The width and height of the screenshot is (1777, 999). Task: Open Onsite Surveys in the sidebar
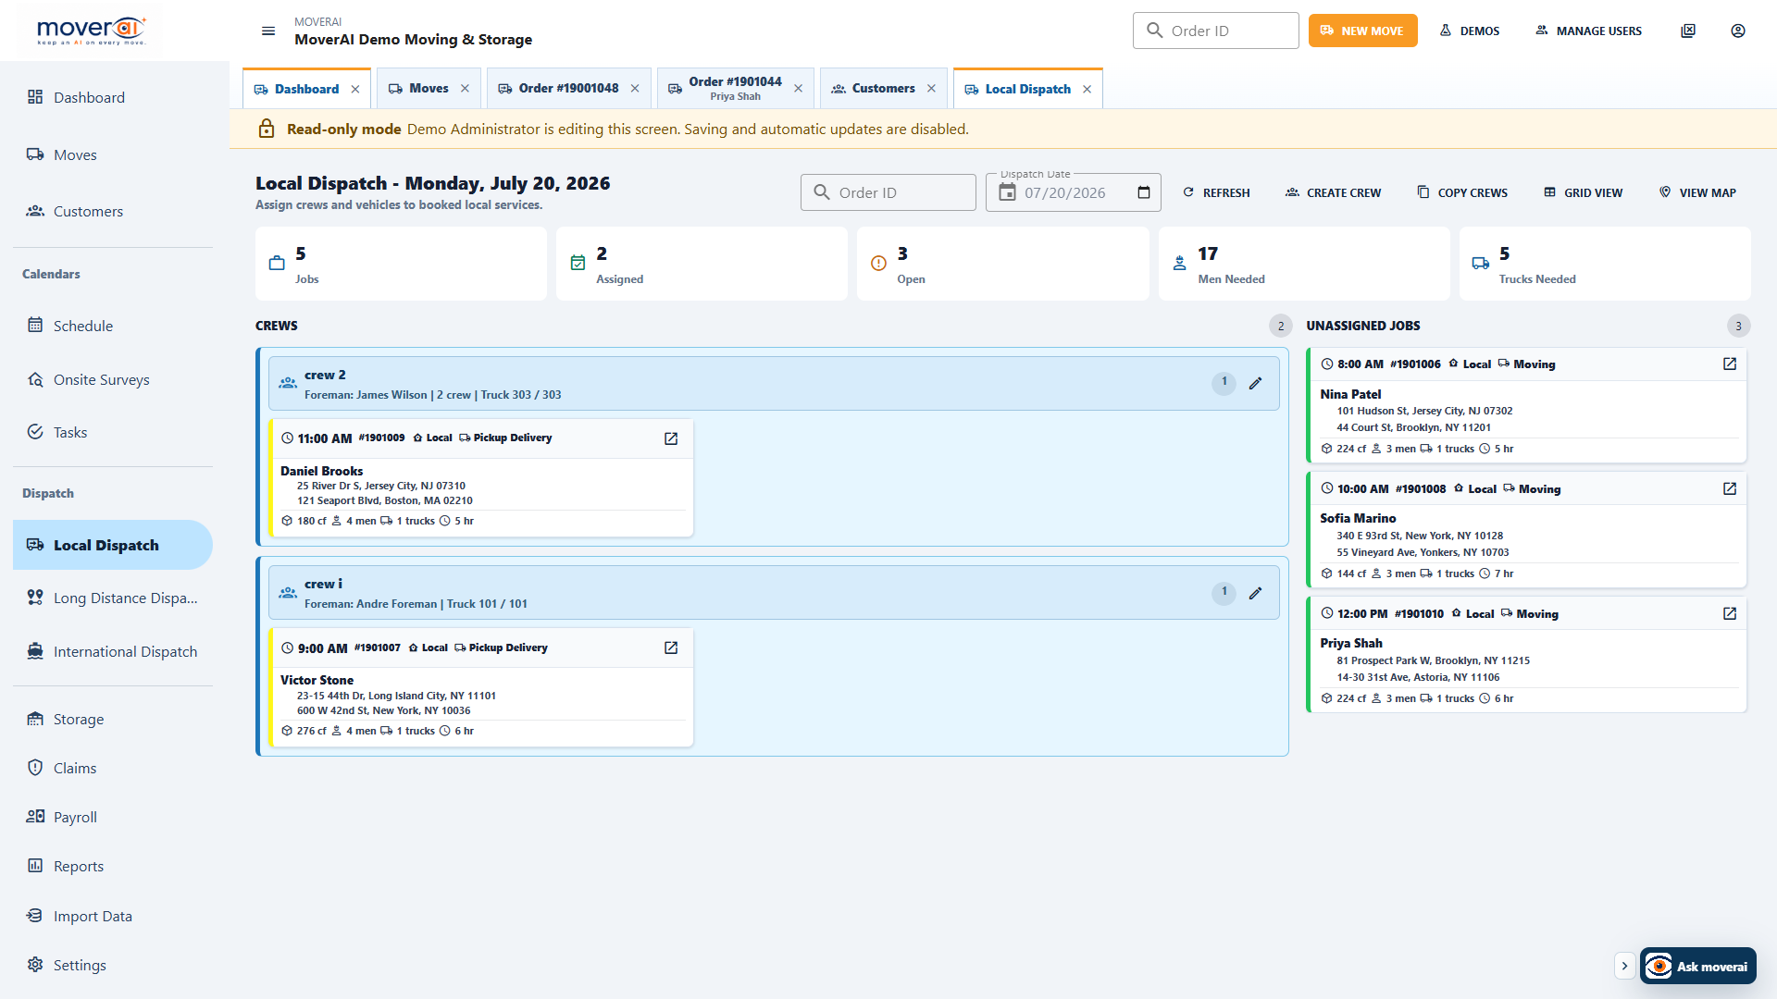pos(113,379)
